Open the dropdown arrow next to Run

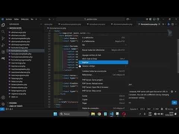point(166,24)
